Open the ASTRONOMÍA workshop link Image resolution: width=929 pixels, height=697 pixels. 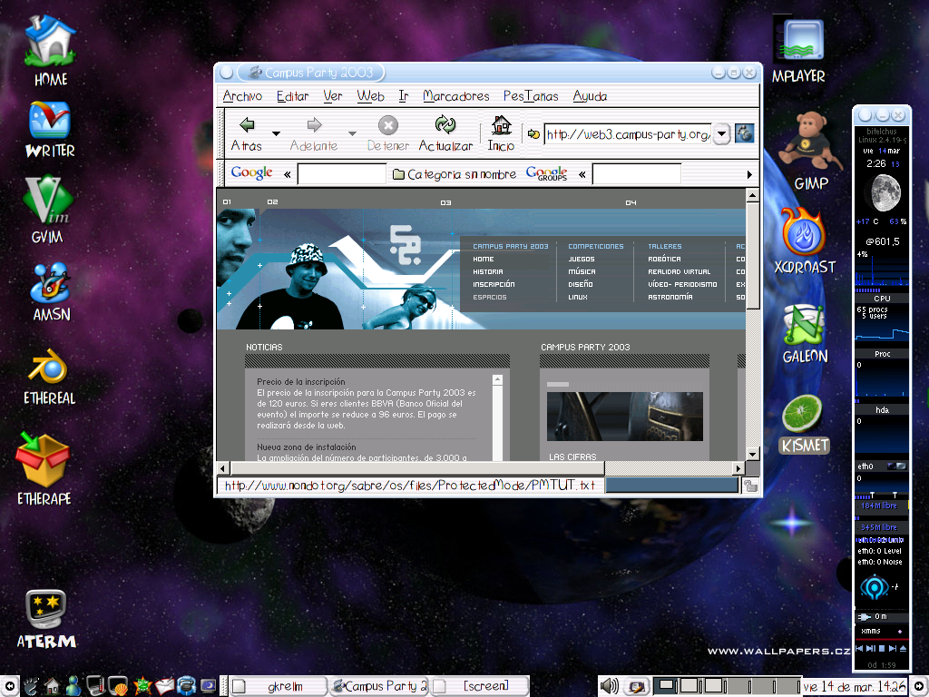[x=670, y=297]
